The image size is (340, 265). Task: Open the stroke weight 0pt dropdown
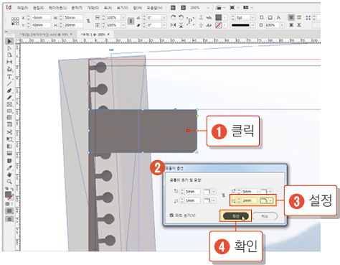(x=252, y=17)
